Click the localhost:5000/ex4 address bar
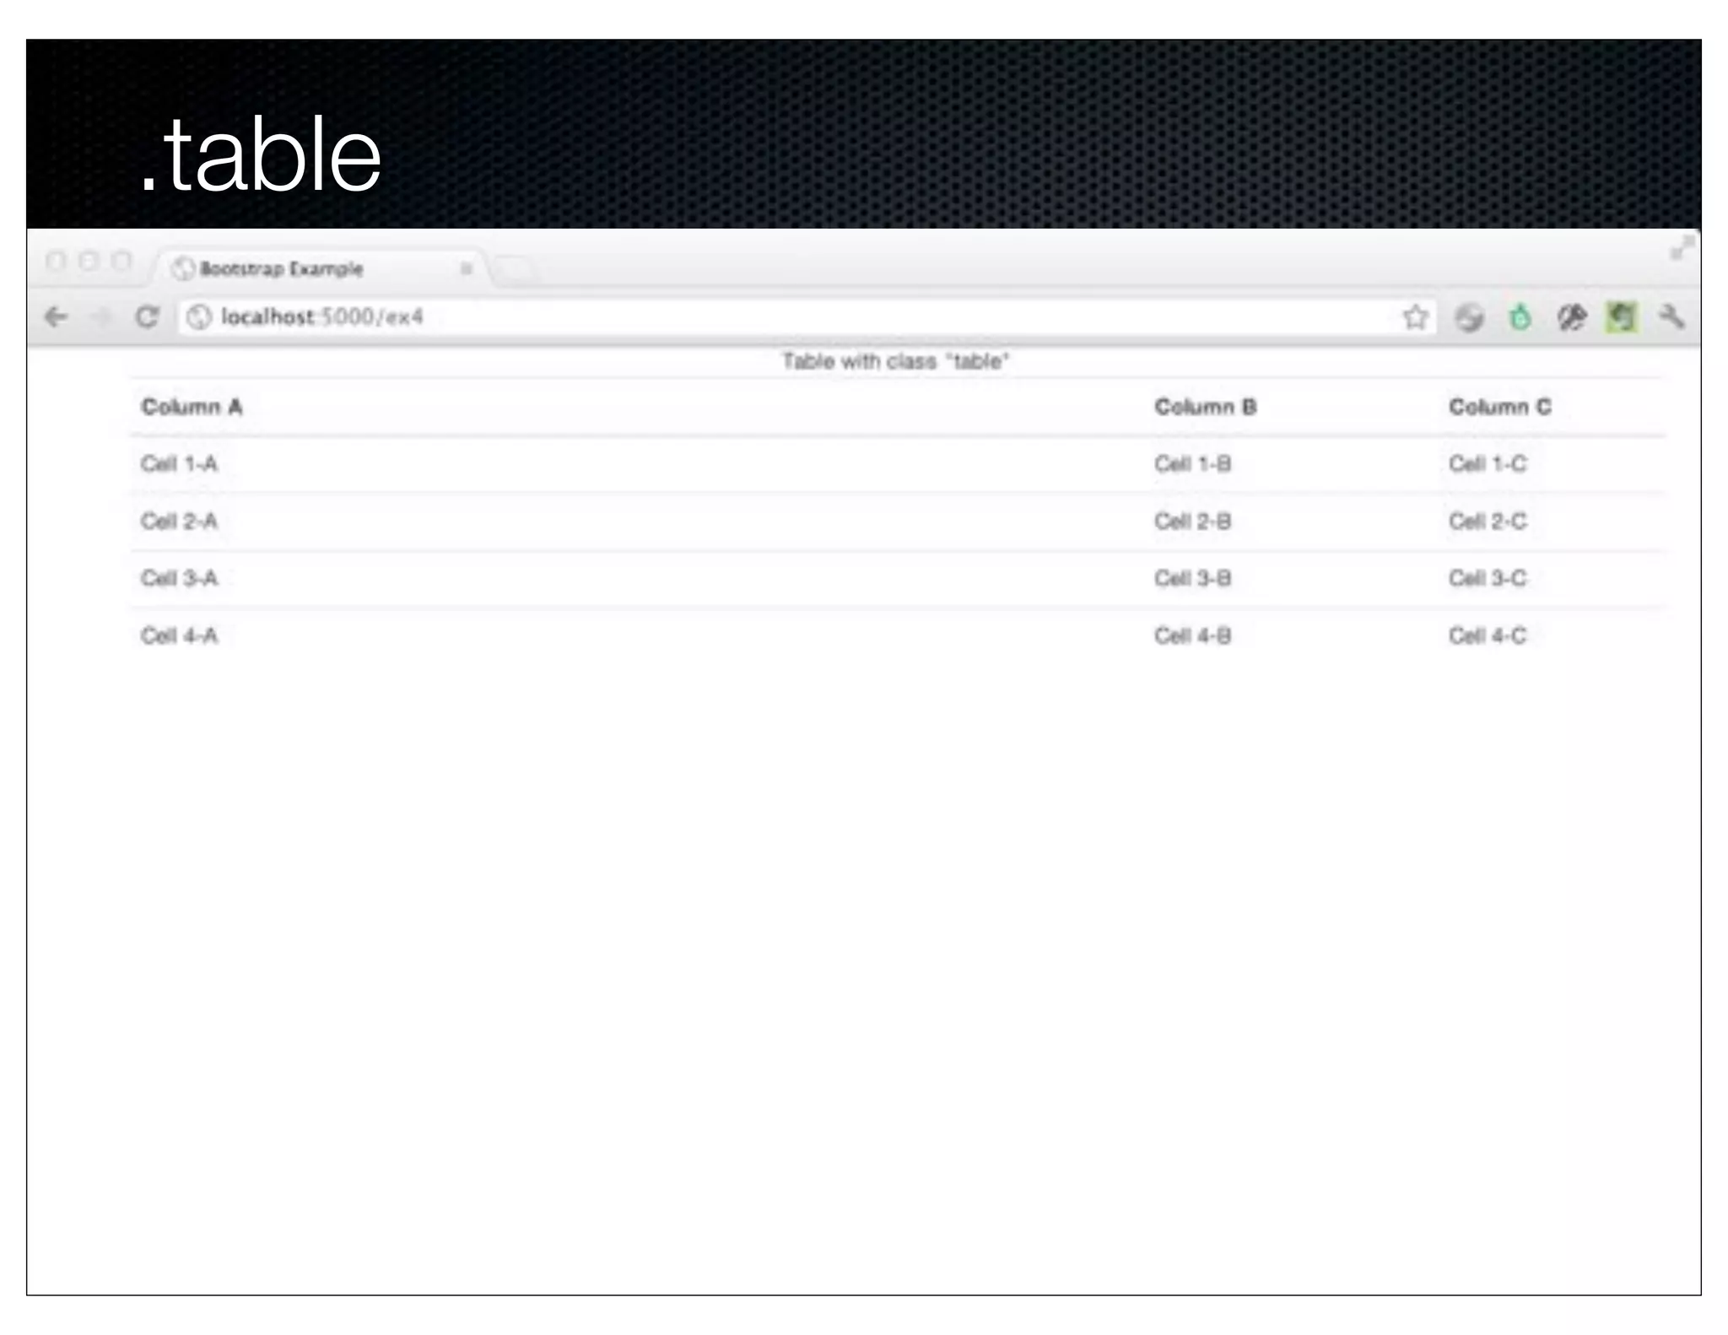The image size is (1728, 1335). click(759, 317)
